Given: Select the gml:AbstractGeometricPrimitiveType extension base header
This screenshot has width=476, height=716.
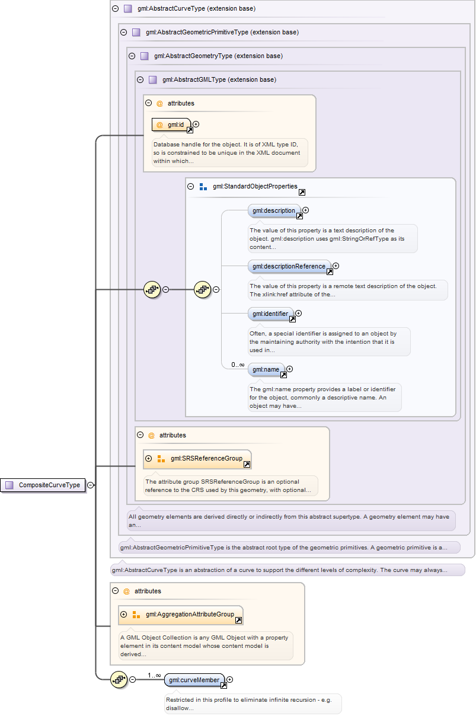Looking at the screenshot, I should [222, 32].
